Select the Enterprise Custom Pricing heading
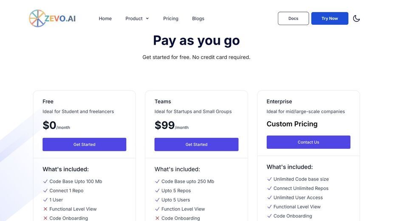Screen dimensions: 393x221 [292, 124]
